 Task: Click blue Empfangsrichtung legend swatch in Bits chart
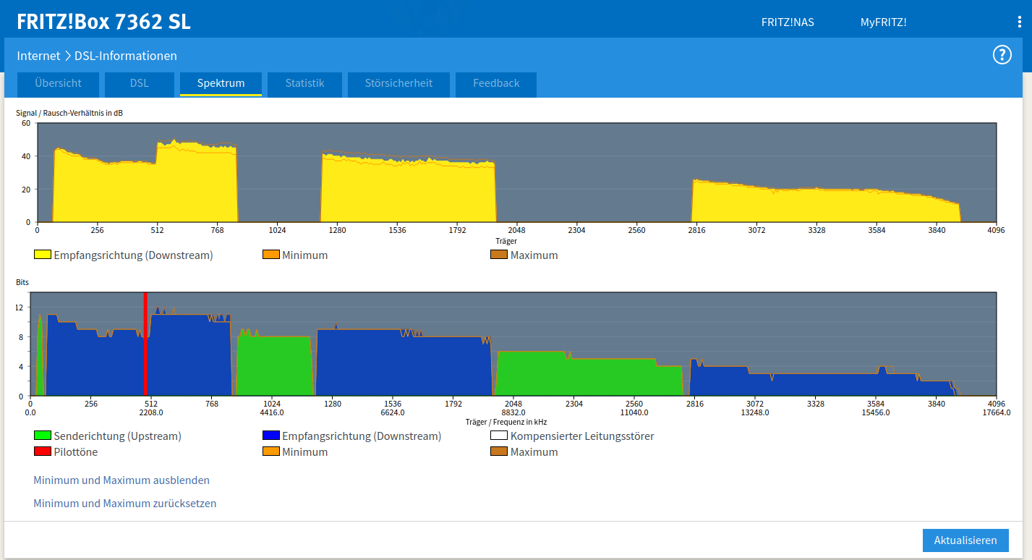click(271, 436)
